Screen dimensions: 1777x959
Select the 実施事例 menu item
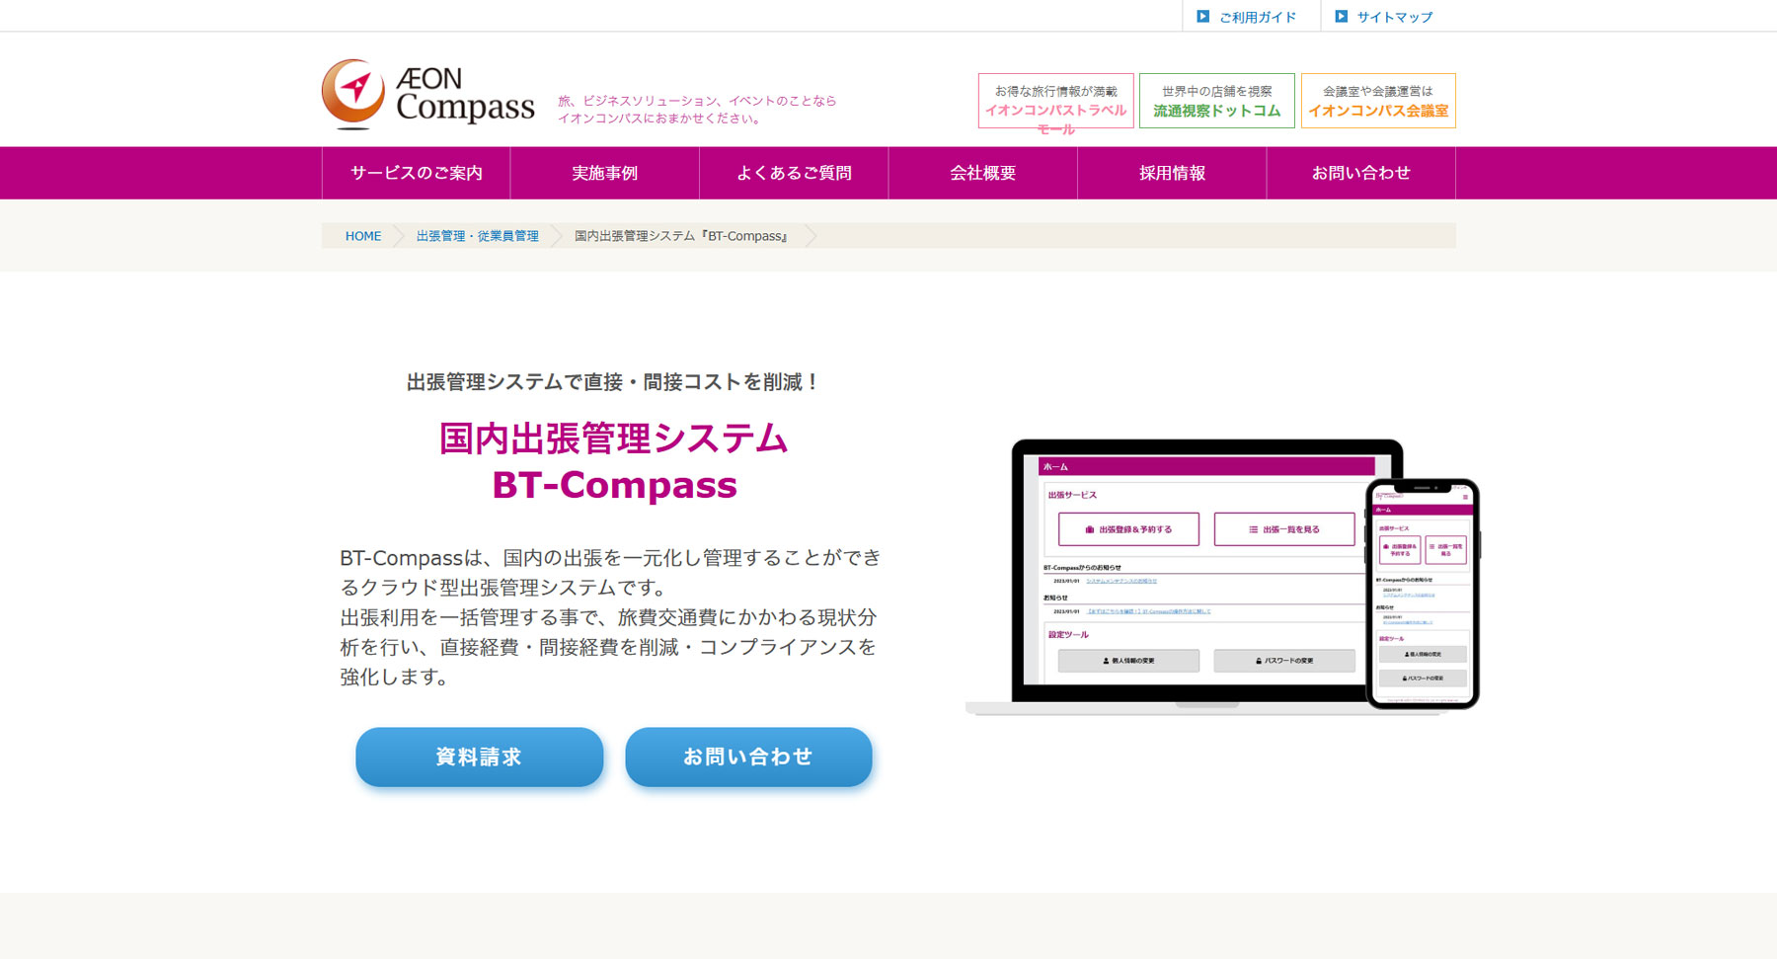[x=605, y=173]
